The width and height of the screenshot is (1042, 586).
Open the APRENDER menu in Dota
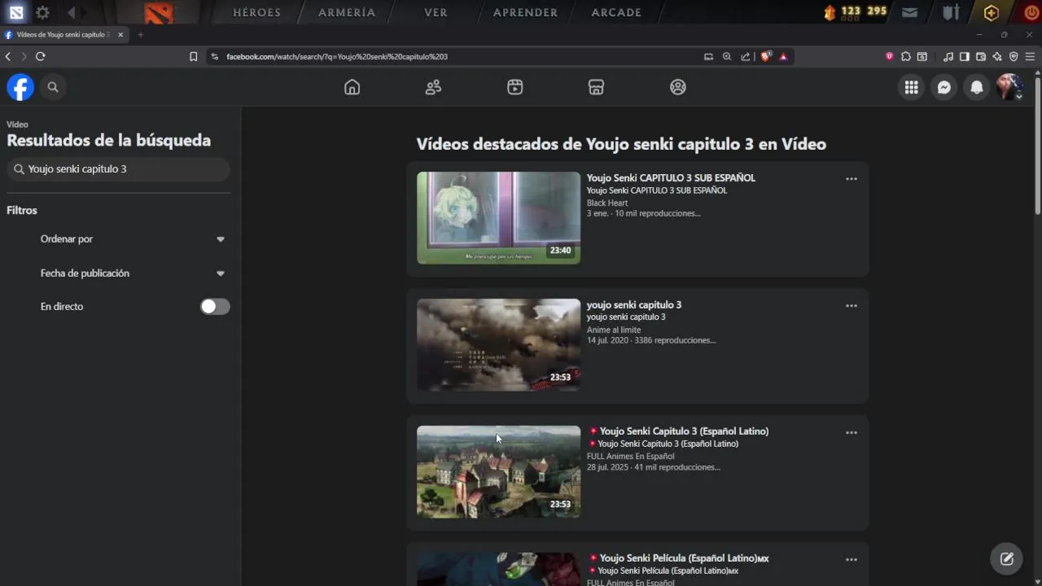click(525, 12)
